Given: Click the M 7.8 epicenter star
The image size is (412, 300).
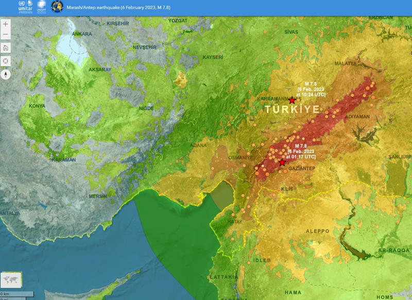Looking at the screenshot, I should pos(282,162).
